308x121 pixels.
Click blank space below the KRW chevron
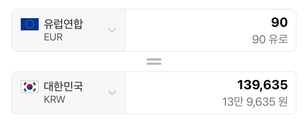point(112,107)
